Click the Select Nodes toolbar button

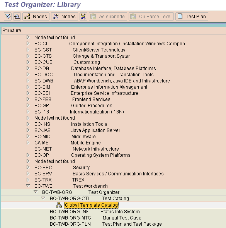pyautogui.click(x=36, y=16)
